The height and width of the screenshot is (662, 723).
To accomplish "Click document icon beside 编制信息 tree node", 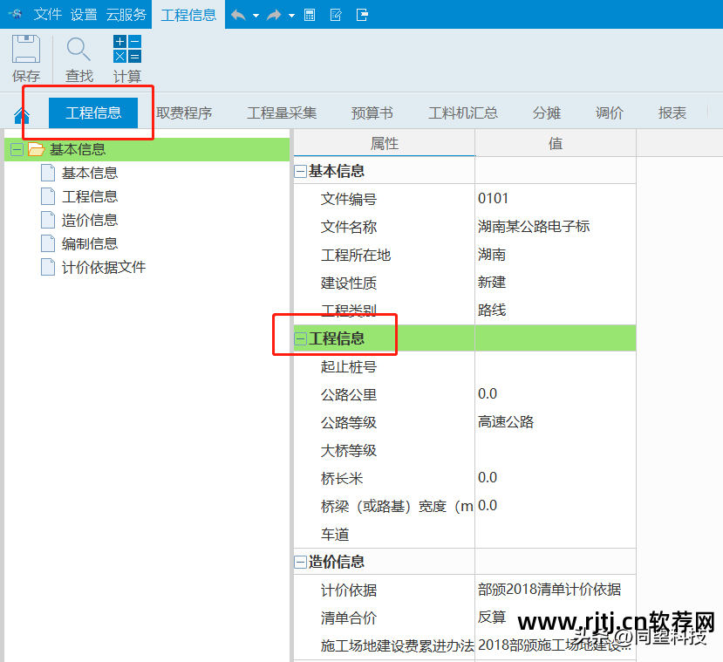I will [48, 243].
